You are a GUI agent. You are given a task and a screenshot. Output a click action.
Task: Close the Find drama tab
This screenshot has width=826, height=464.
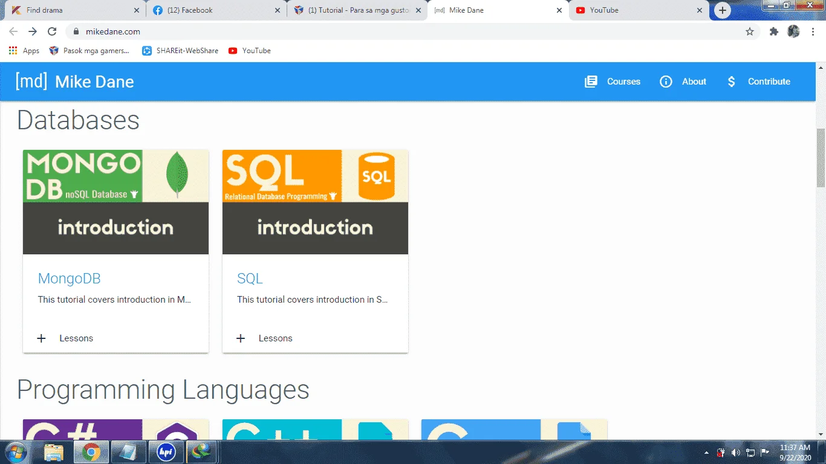[x=136, y=10]
